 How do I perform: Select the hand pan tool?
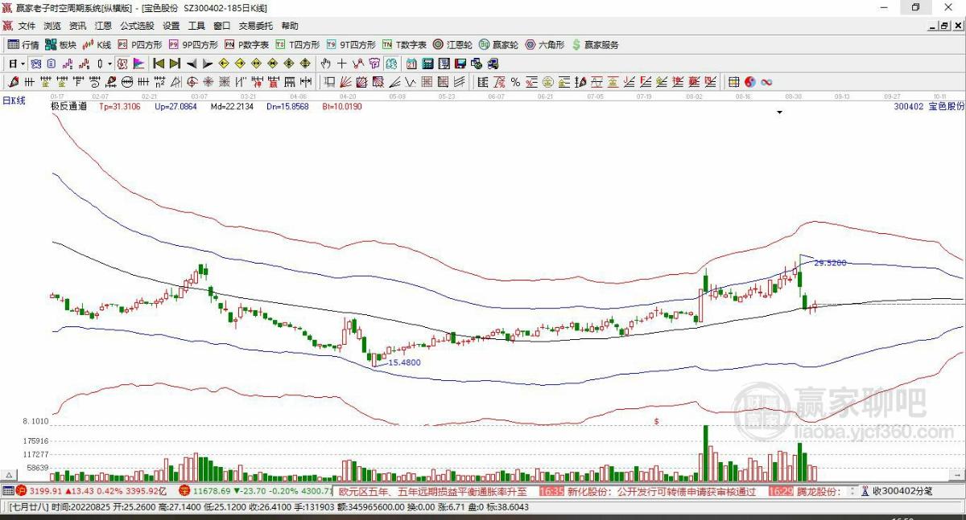click(x=326, y=63)
